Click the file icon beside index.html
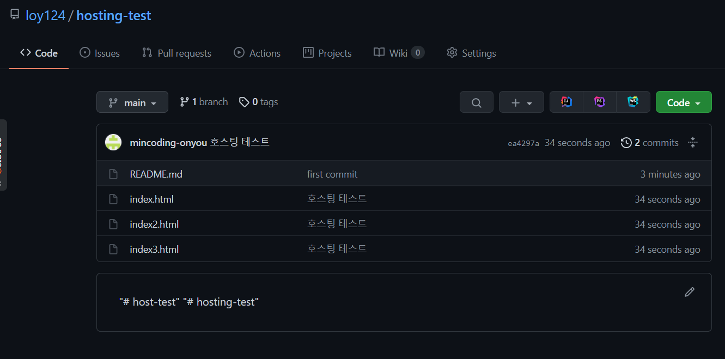 (x=113, y=199)
